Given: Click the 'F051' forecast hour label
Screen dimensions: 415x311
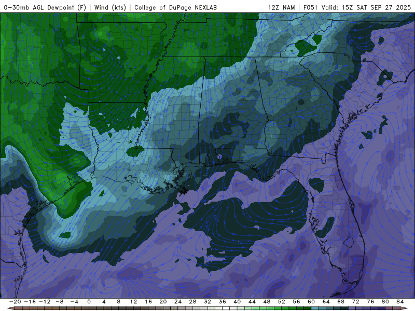Looking at the screenshot, I should point(310,7).
